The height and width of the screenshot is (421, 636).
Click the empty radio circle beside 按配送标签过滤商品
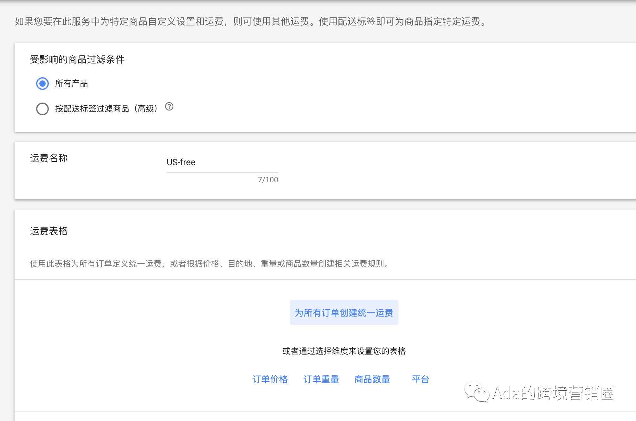(42, 109)
